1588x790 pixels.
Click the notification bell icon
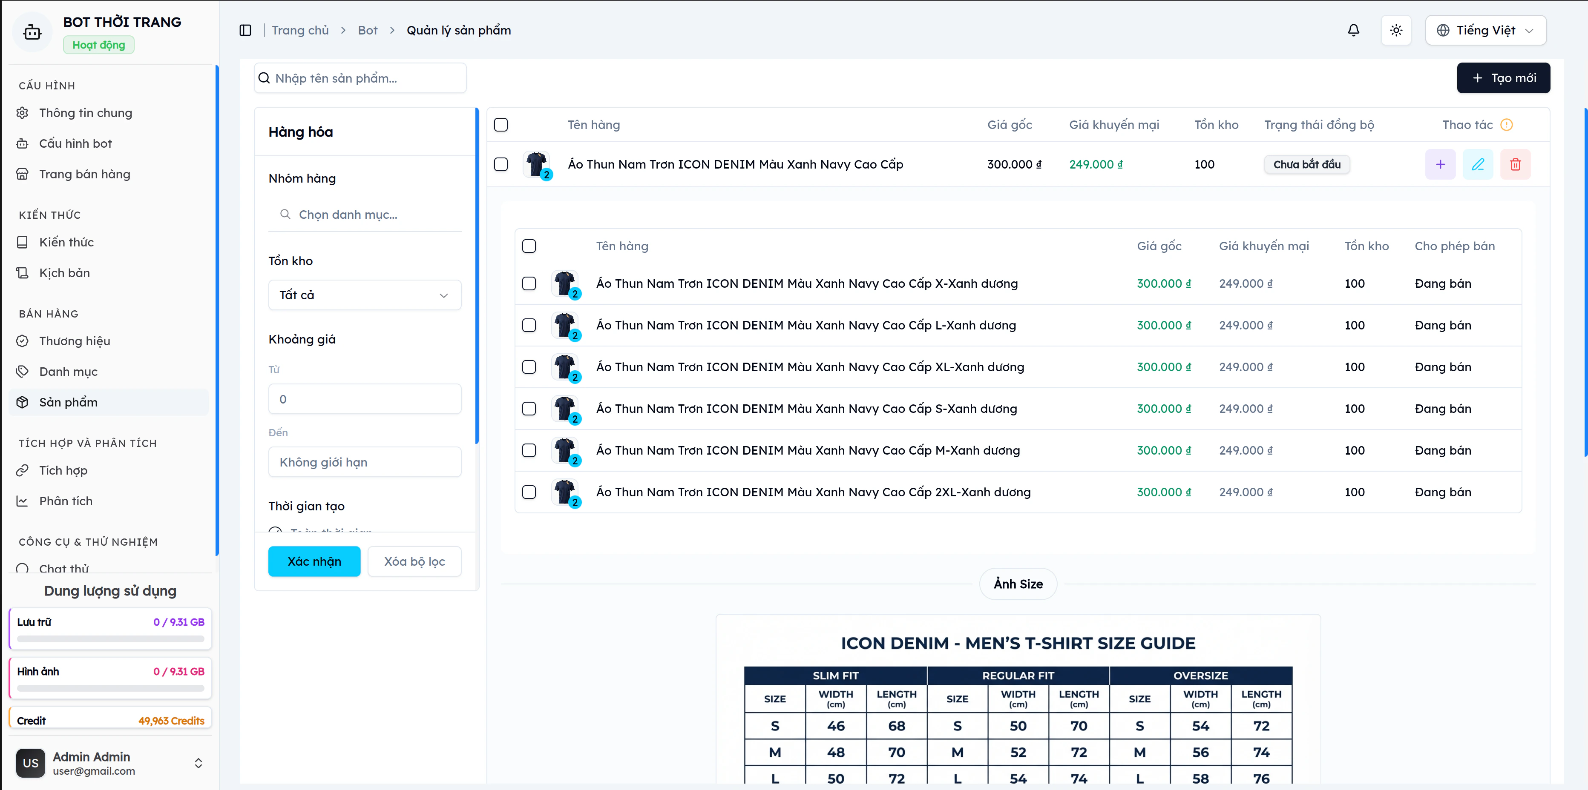tap(1353, 30)
